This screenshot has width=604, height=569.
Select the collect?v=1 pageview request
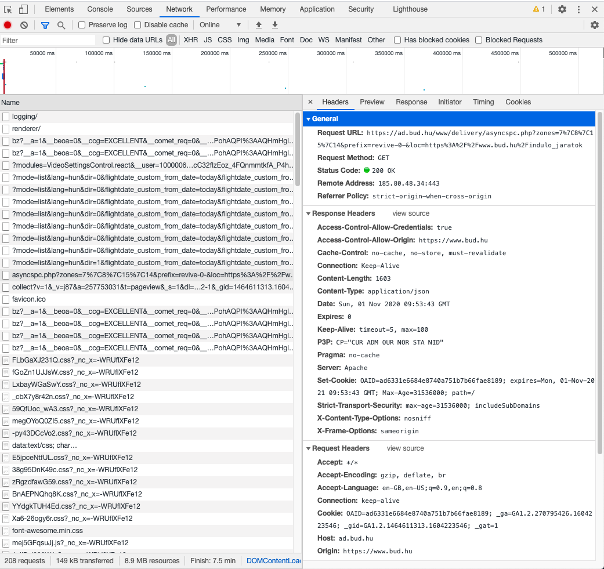[x=146, y=287]
